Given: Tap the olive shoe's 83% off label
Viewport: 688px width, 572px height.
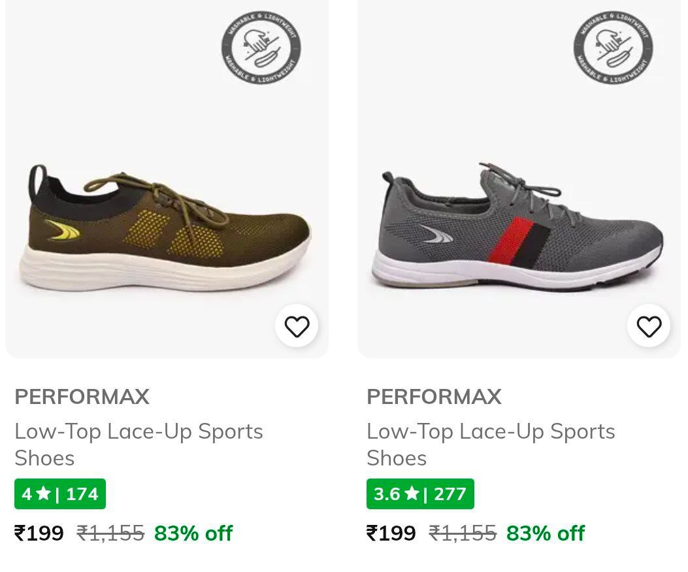Looking at the screenshot, I should point(193,533).
